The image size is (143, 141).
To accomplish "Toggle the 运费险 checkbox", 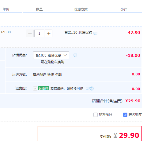I will coord(35,89).
